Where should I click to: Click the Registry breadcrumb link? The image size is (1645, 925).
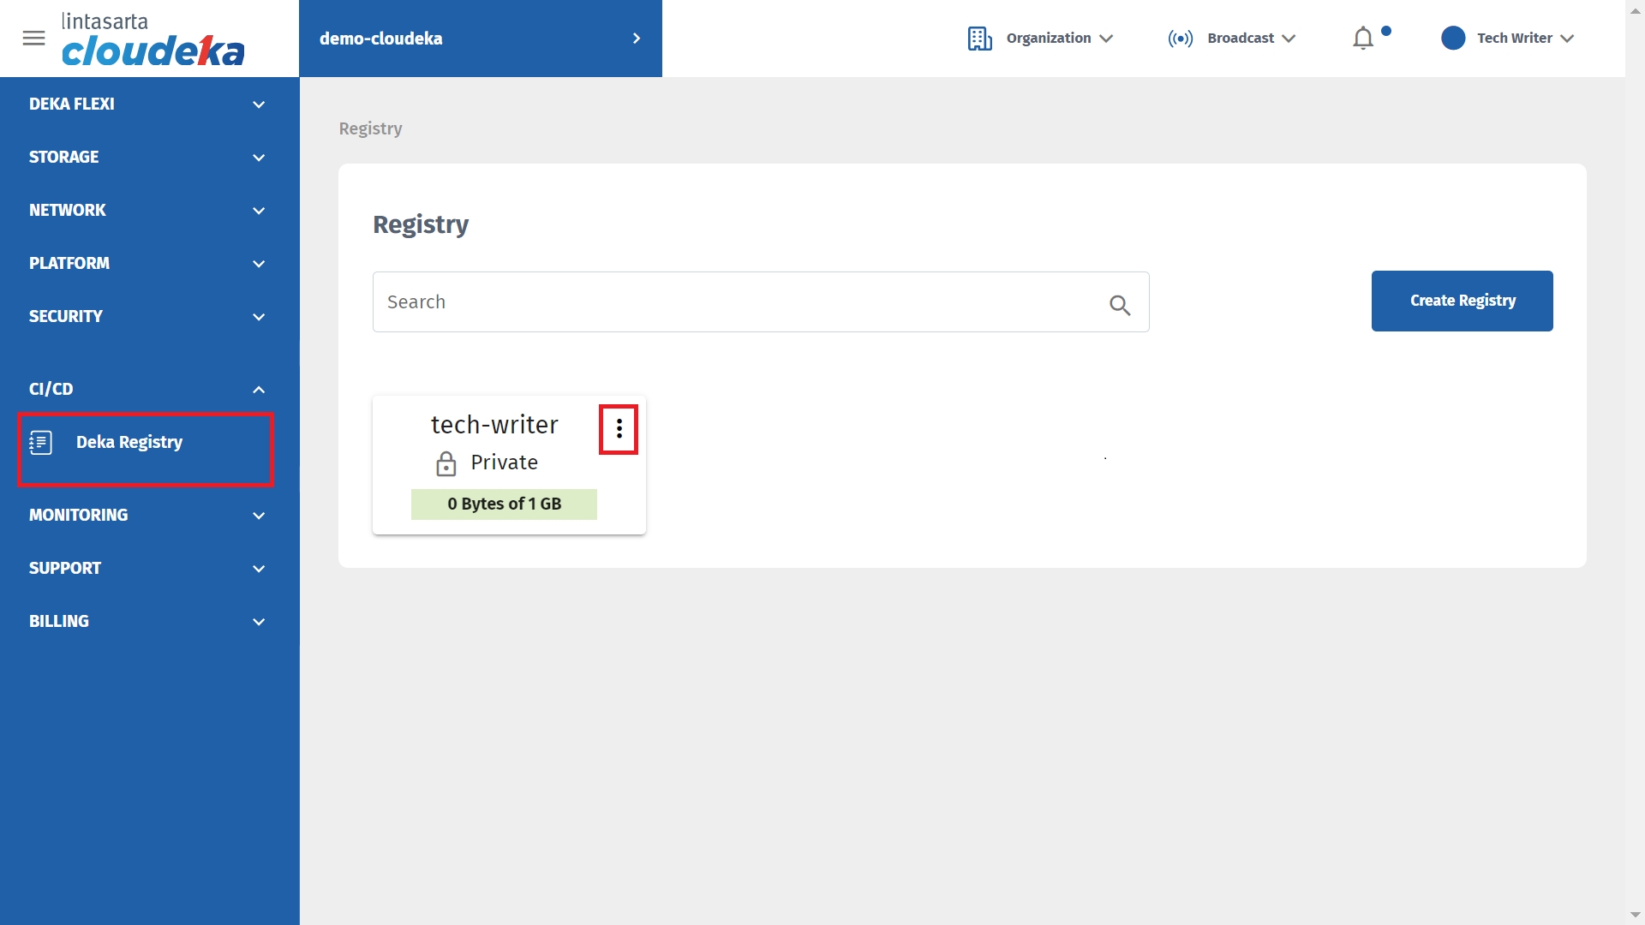370,128
